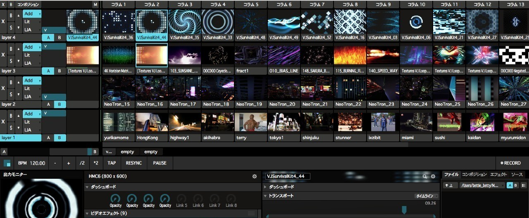Screen dimensions: 529x218
Task: Clear layer 1 with its X button
Action: coord(3,122)
